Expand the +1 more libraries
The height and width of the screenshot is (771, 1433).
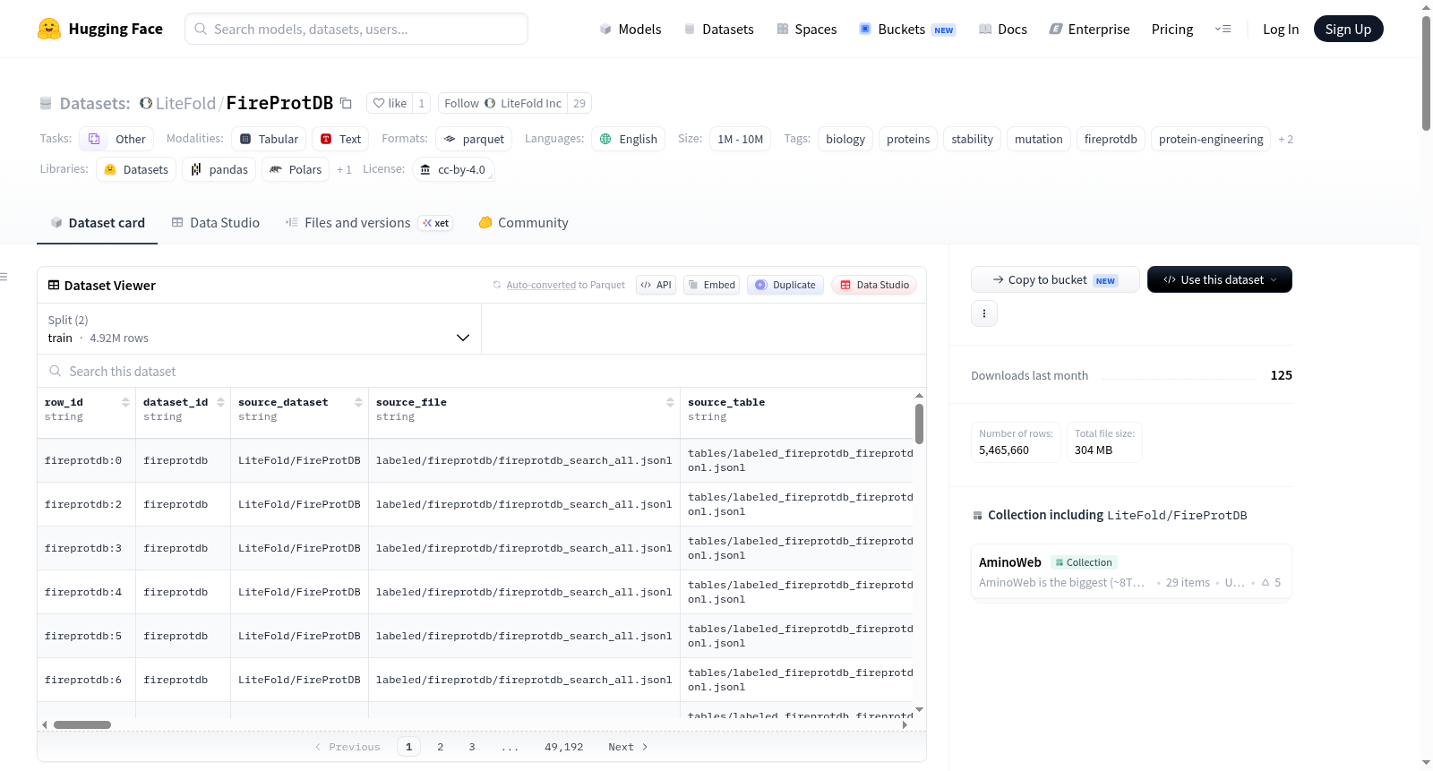[x=344, y=169]
